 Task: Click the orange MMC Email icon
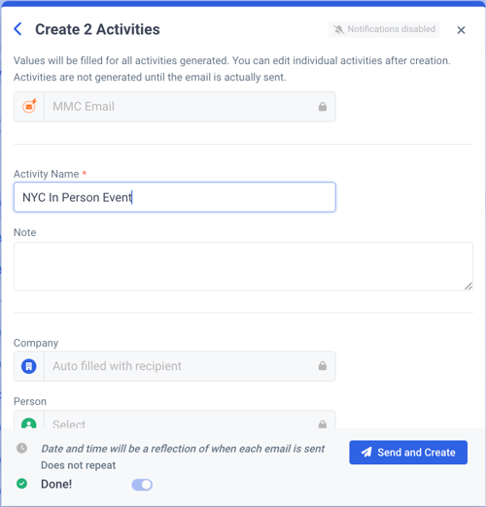[x=29, y=106]
